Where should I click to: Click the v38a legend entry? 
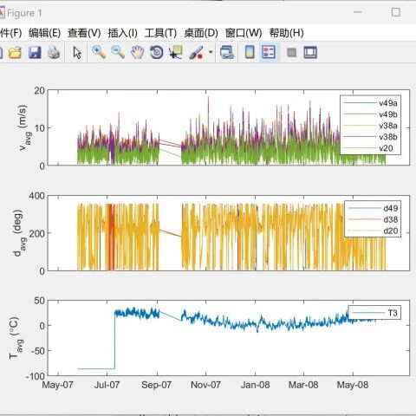pyautogui.click(x=370, y=126)
